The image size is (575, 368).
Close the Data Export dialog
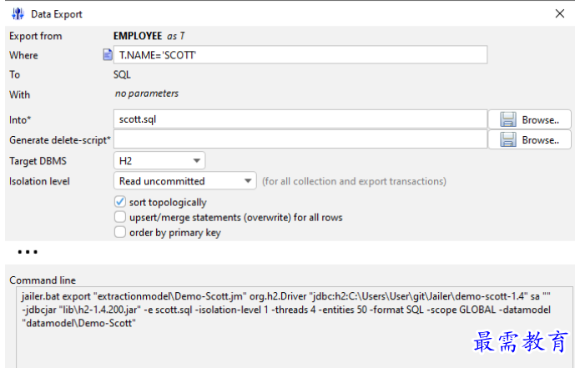point(558,14)
